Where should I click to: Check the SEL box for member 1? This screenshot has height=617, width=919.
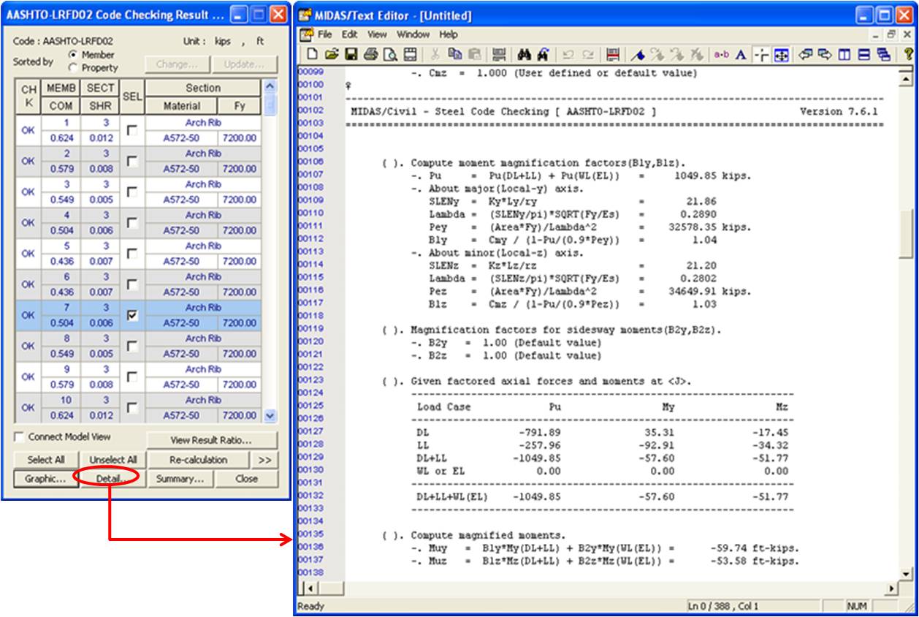coord(131,130)
